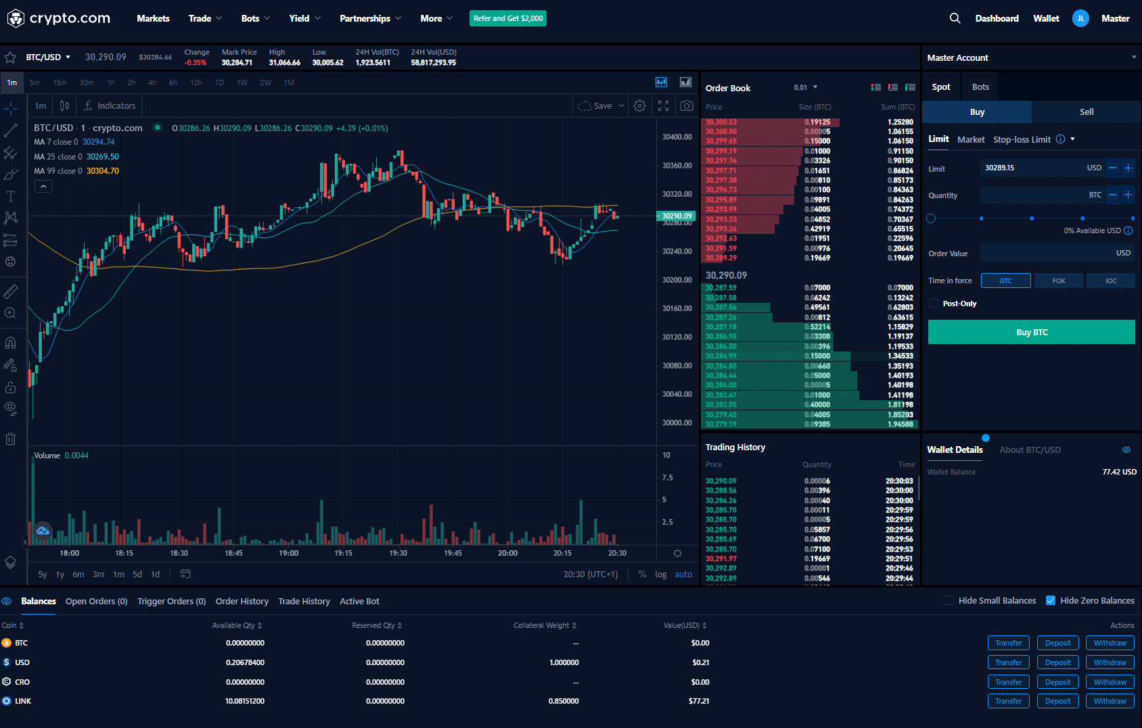
Task: Uncheck Hide Zero Balances
Action: [1051, 600]
